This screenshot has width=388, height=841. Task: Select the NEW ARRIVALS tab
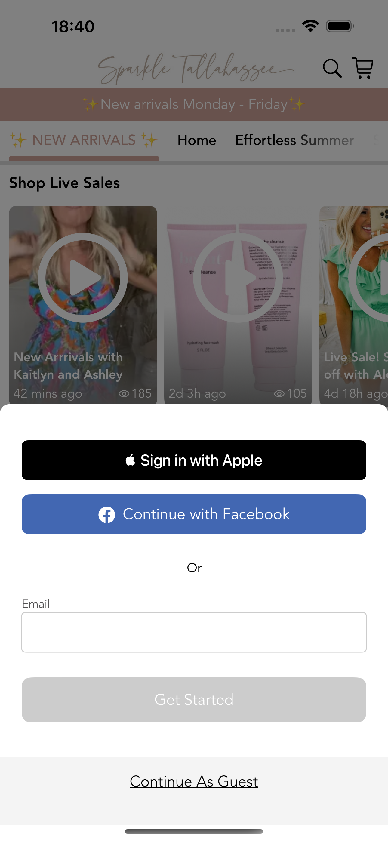(x=84, y=140)
